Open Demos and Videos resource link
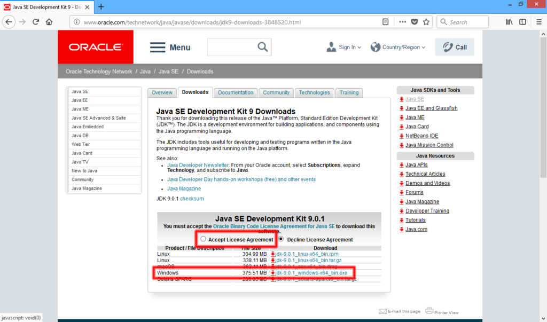The height and width of the screenshot is (322, 547). 427,183
